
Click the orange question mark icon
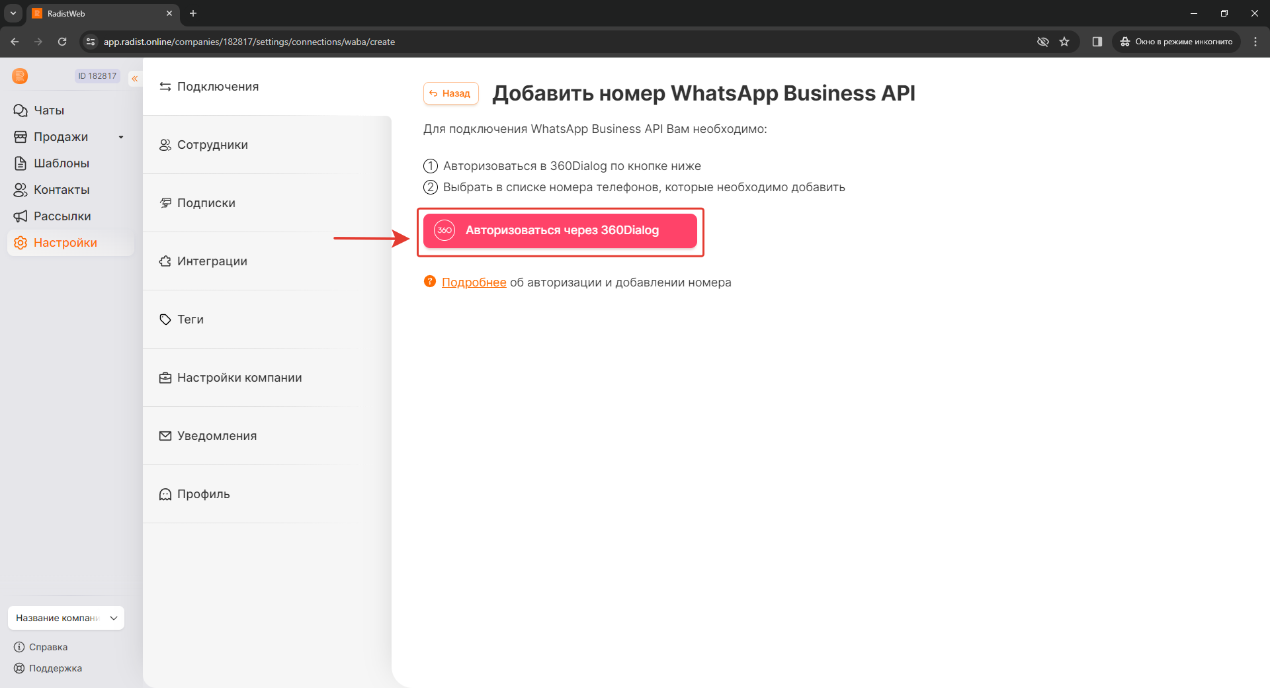pyautogui.click(x=430, y=282)
